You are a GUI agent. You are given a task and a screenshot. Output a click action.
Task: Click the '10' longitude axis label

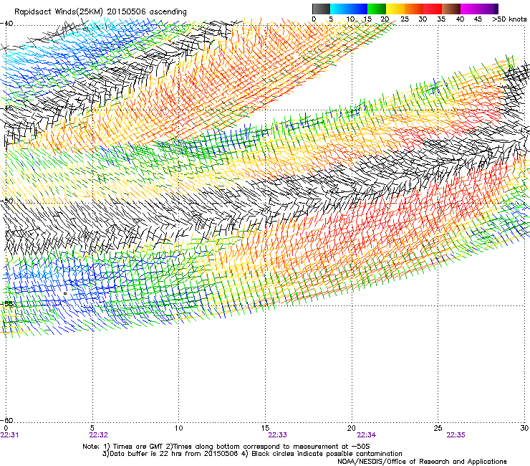[x=178, y=428]
